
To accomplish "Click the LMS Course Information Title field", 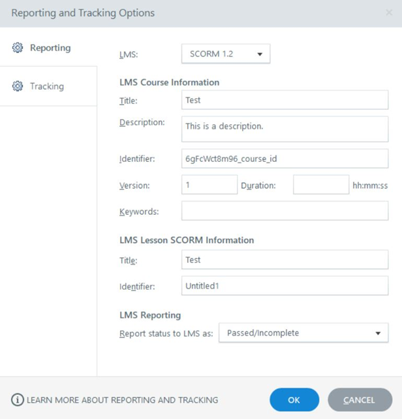I will tap(285, 100).
